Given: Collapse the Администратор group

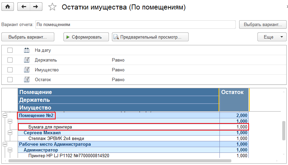Looking at the screenshot, I should point(10,150).
